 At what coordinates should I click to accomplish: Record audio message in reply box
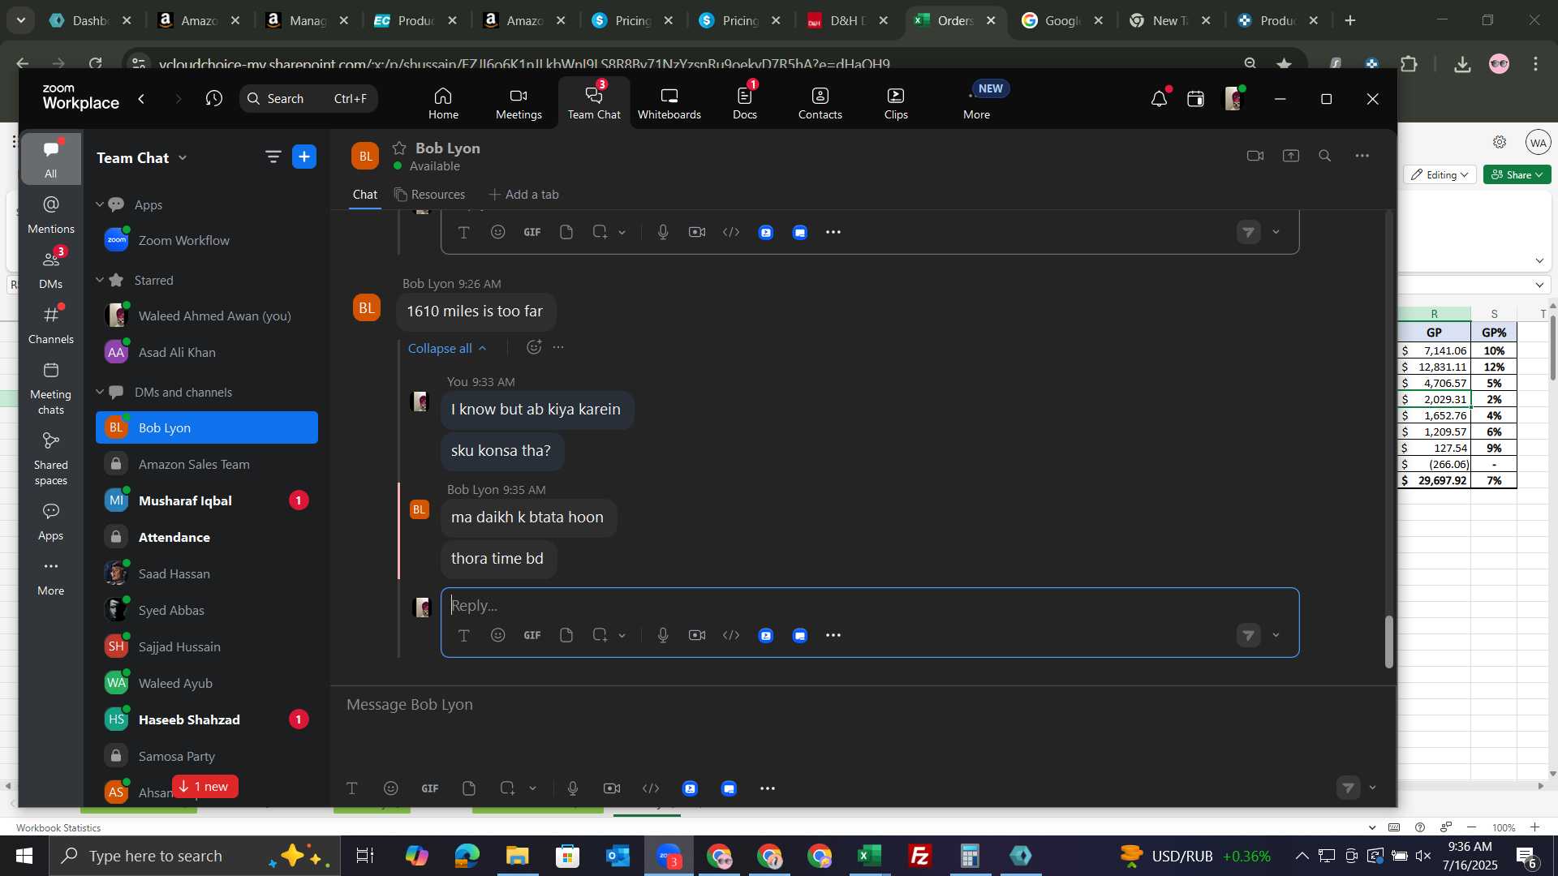click(663, 635)
